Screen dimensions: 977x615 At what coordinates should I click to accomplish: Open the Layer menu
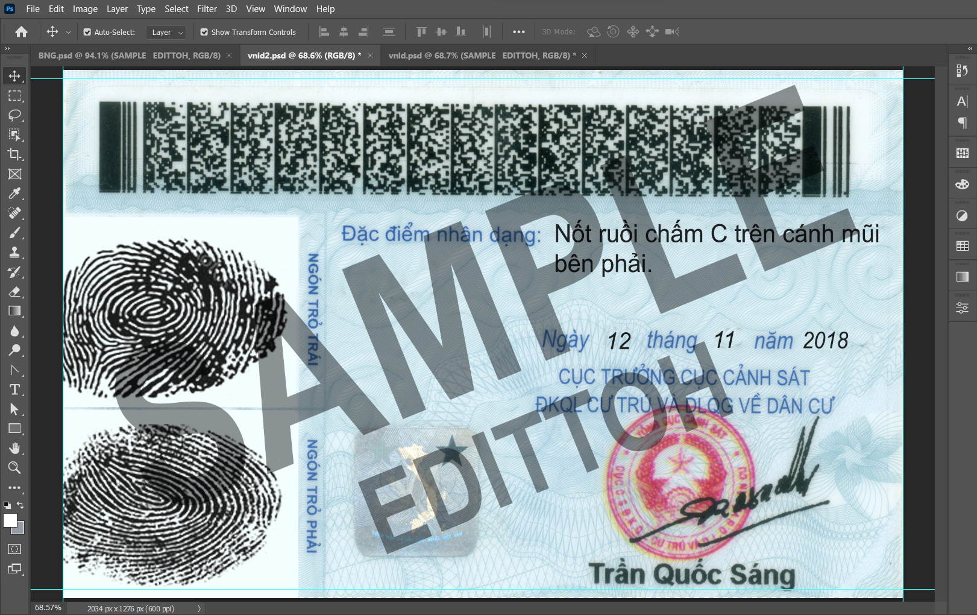pos(117,9)
